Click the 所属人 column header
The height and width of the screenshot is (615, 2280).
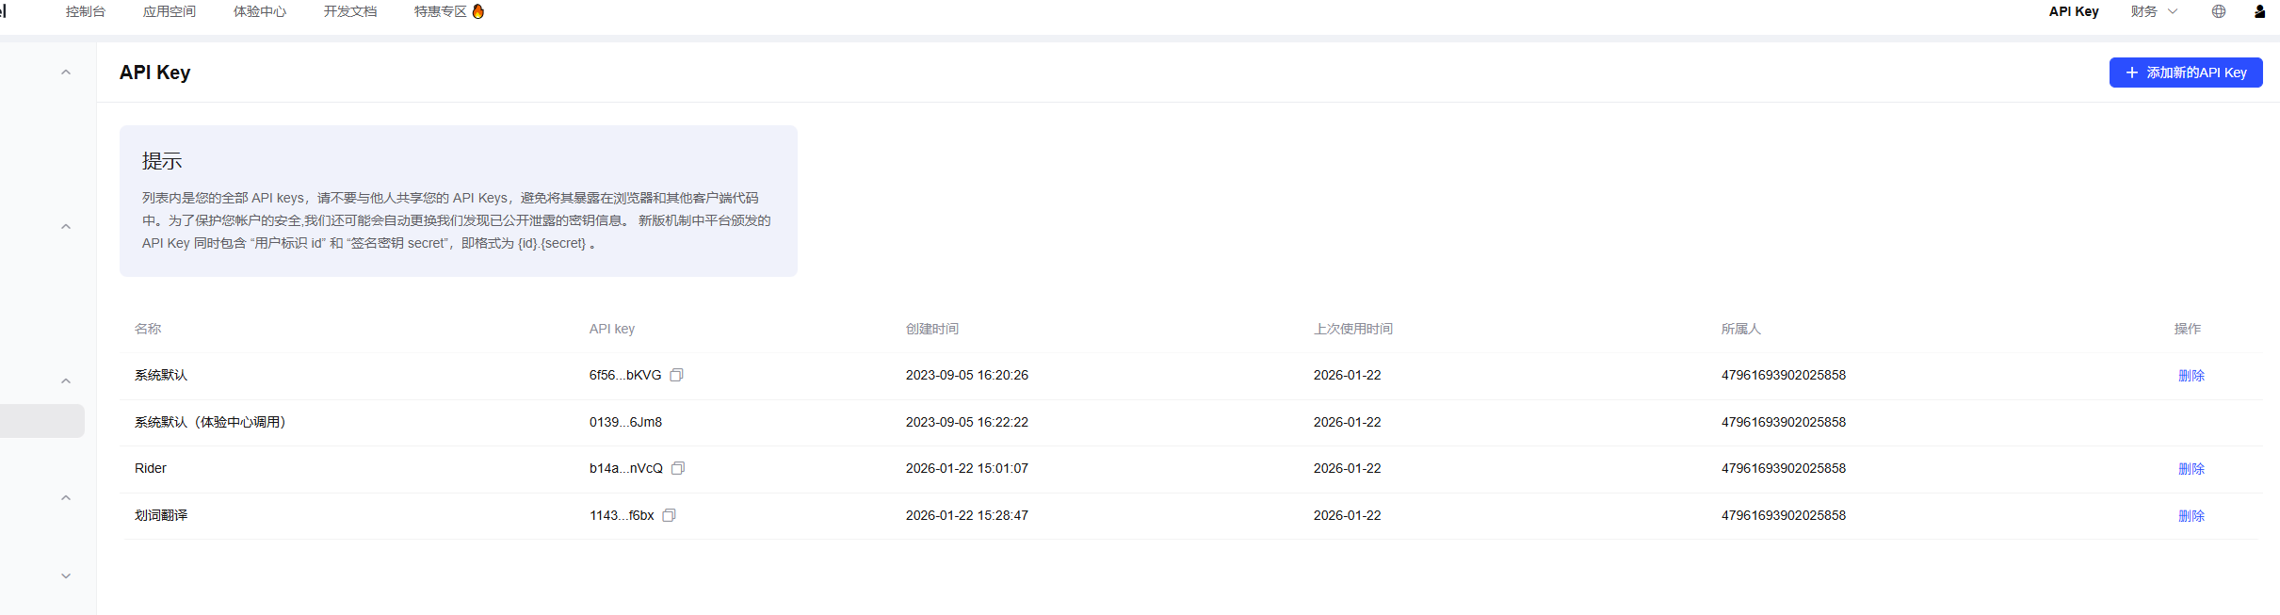(x=1741, y=329)
